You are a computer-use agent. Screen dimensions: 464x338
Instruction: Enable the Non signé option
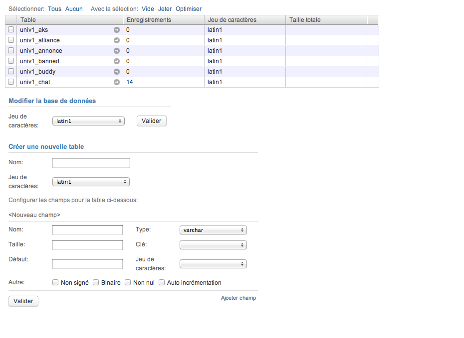point(55,283)
